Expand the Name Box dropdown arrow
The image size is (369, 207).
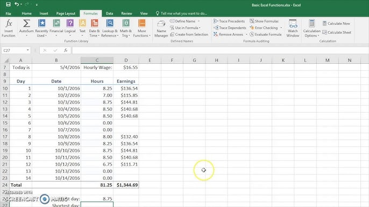click(28, 50)
